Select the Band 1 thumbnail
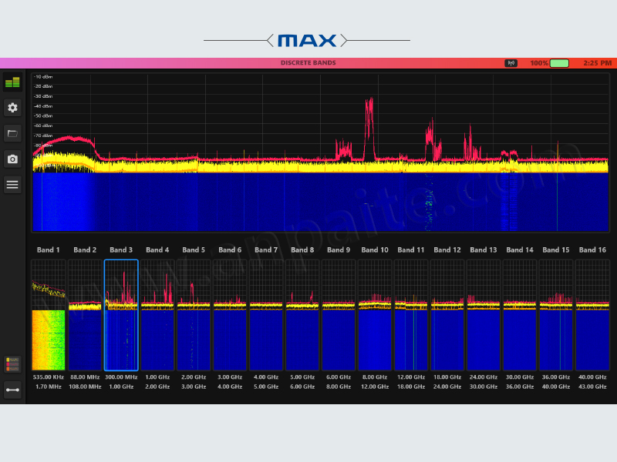The height and width of the screenshot is (462, 617). pyautogui.click(x=48, y=315)
